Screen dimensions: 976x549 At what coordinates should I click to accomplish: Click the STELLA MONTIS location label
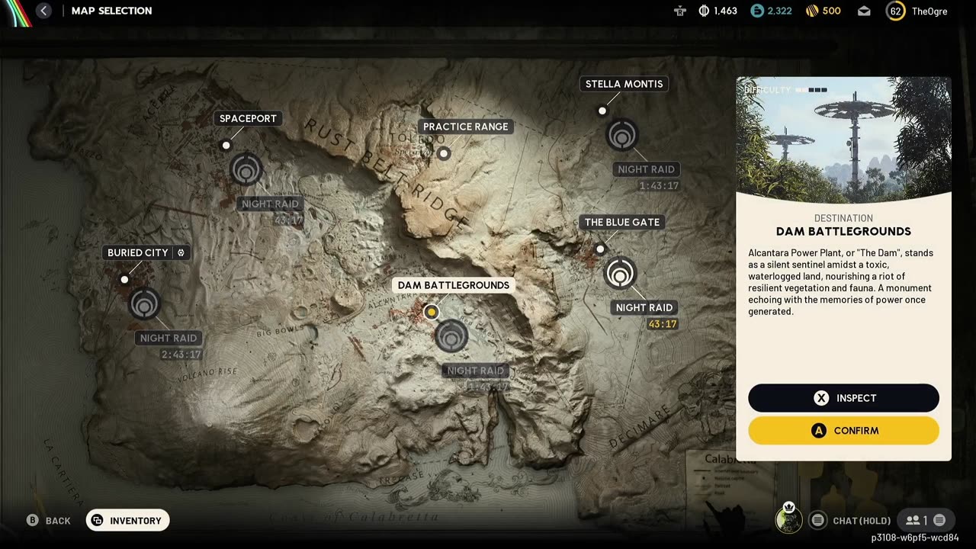624,84
